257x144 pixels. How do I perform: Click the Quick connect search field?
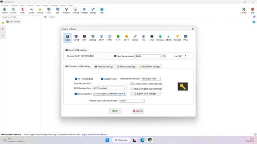(20, 17)
